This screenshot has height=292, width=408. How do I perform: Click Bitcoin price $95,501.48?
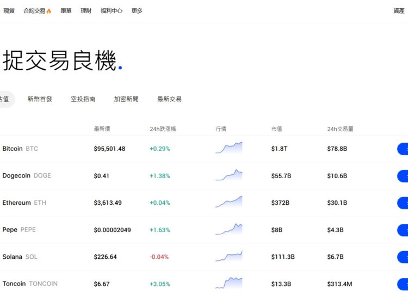click(109, 149)
